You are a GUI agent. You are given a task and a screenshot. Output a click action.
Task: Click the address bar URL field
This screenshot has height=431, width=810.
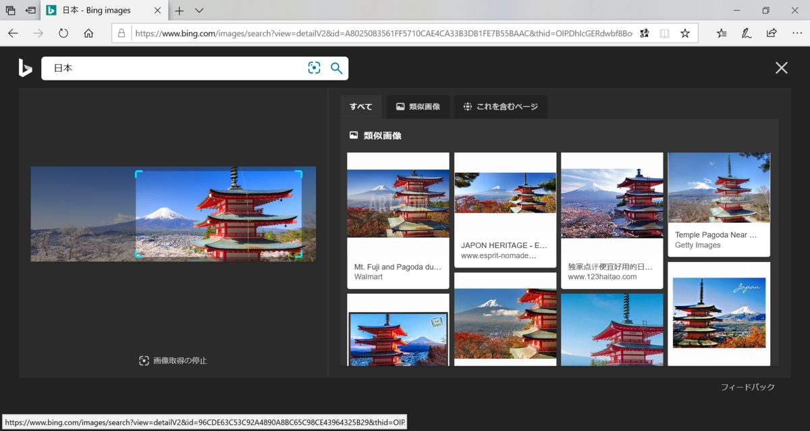click(383, 33)
